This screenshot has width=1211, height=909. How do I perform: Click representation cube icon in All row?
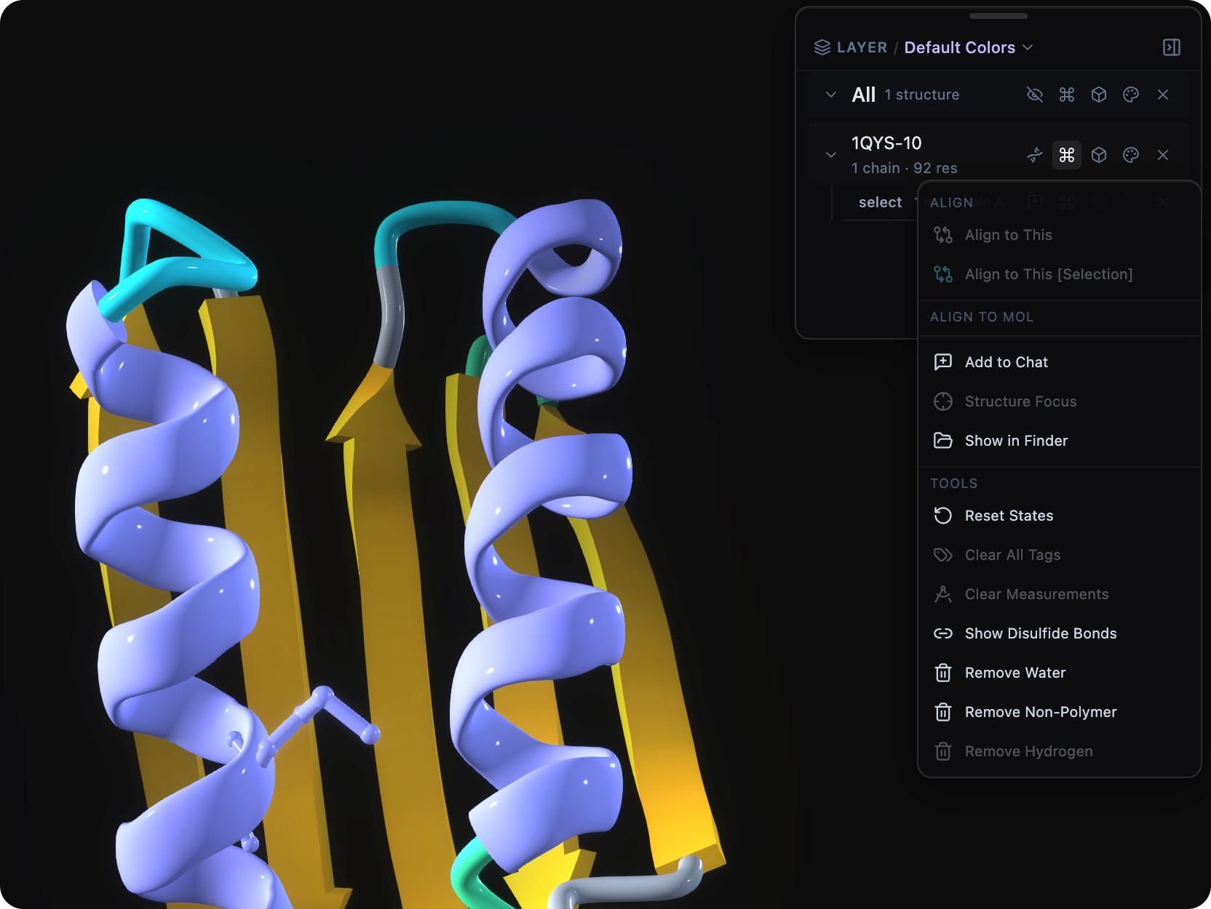[x=1099, y=95]
